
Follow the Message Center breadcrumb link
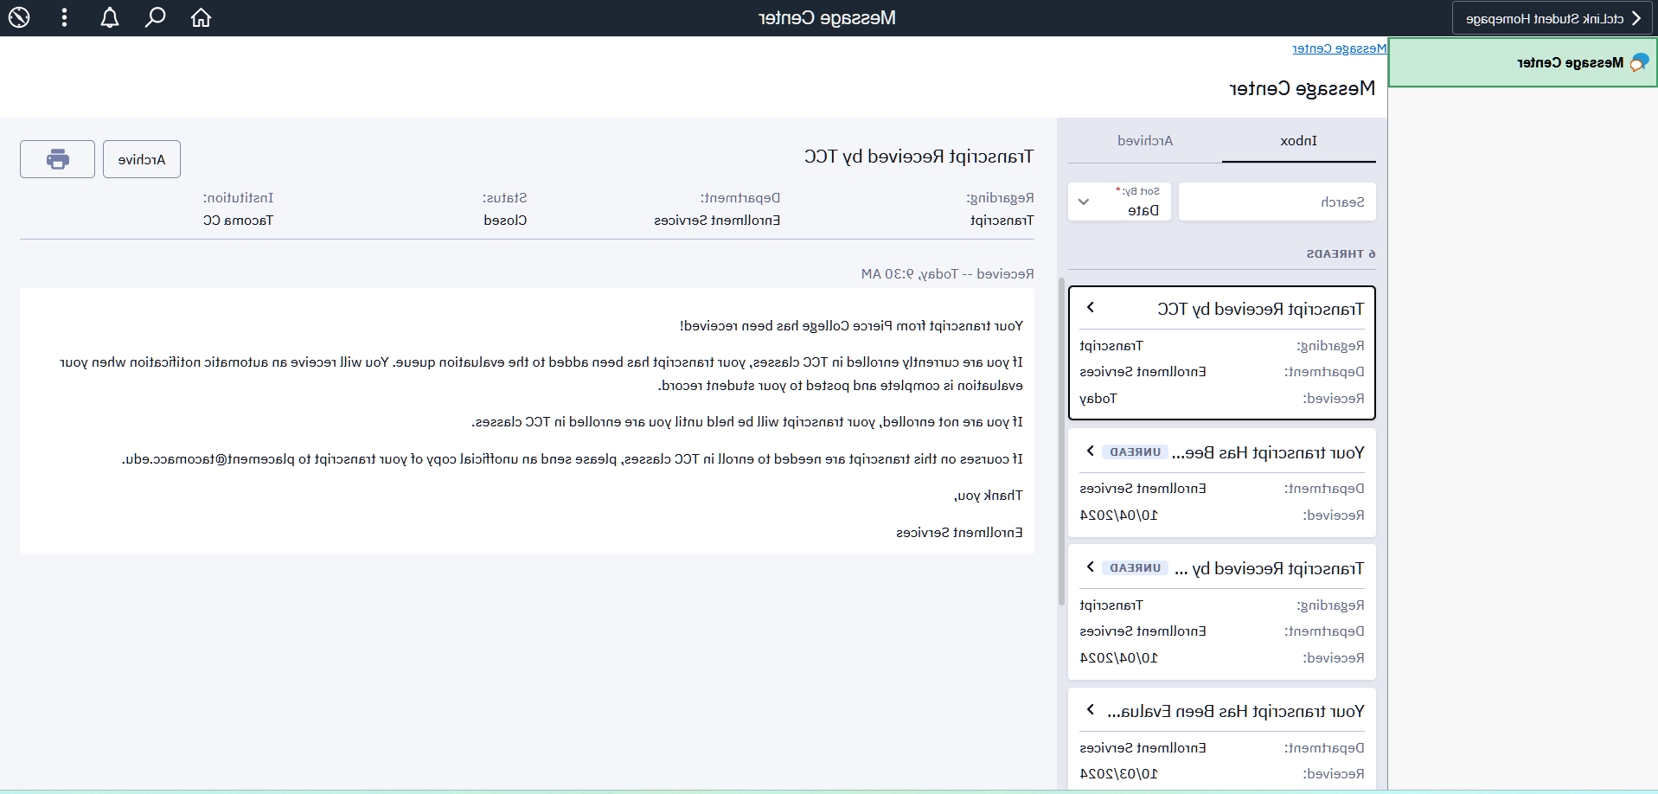click(1339, 48)
